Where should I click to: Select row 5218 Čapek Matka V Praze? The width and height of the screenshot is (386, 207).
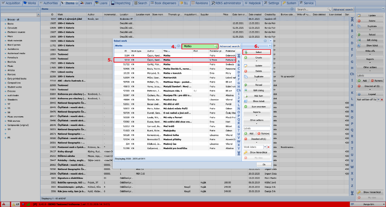tap(175, 60)
